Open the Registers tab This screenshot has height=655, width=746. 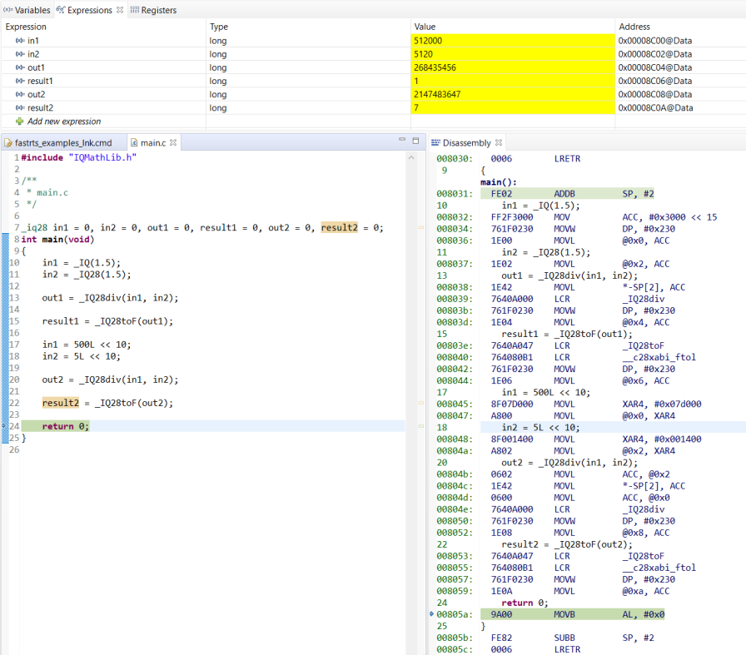(157, 10)
